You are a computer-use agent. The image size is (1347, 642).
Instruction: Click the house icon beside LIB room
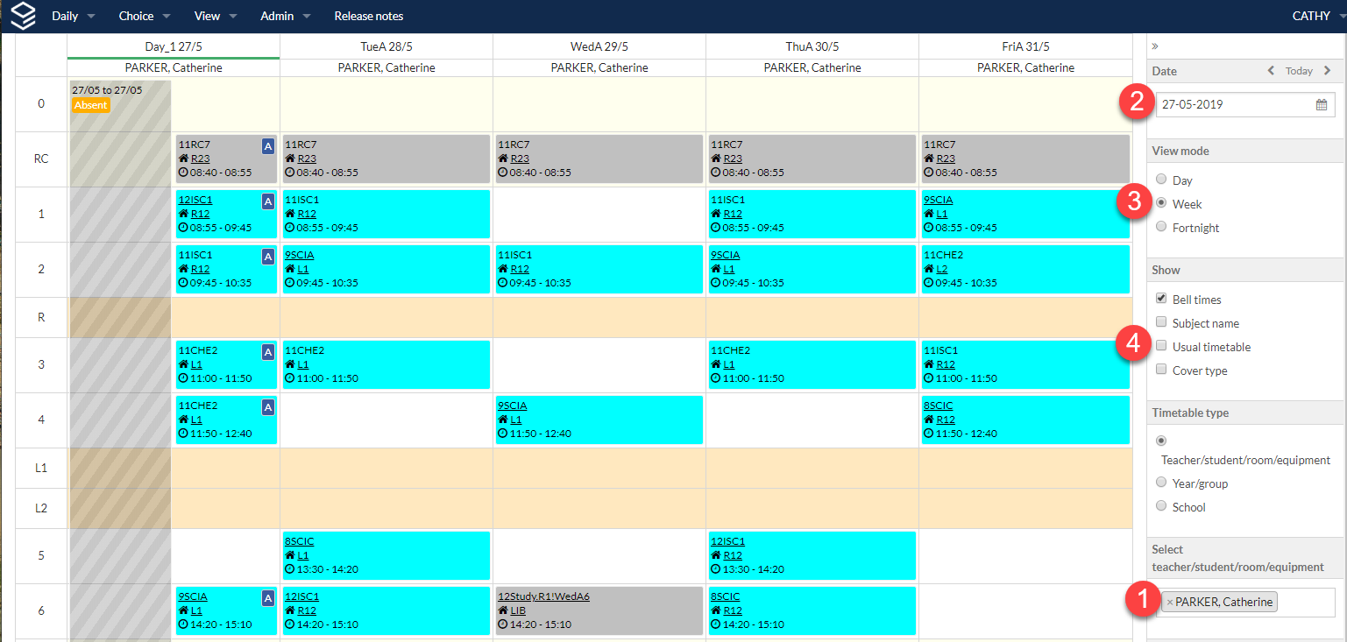[x=503, y=610]
